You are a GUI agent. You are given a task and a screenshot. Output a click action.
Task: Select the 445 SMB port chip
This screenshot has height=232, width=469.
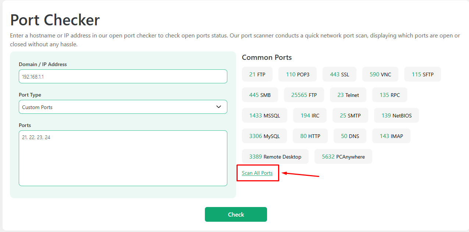(x=260, y=95)
